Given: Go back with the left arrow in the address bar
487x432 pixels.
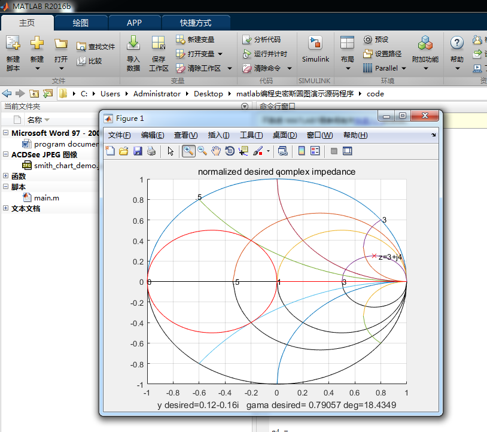Looking at the screenshot, I should (x=7, y=93).
